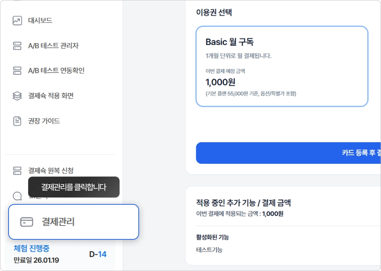Open A/B 테스트 연동확인 from the sidebar
Screen dimensions: 381x271
56,71
